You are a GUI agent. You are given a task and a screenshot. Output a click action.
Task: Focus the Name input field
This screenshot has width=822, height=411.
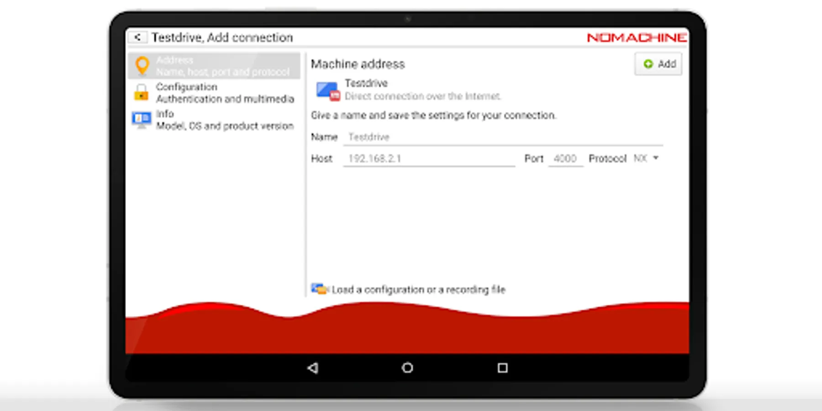pyautogui.click(x=503, y=137)
